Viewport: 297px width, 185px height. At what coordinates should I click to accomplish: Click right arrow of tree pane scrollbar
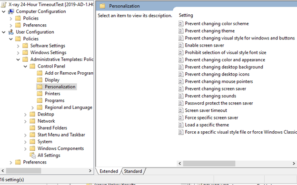coord(90,171)
